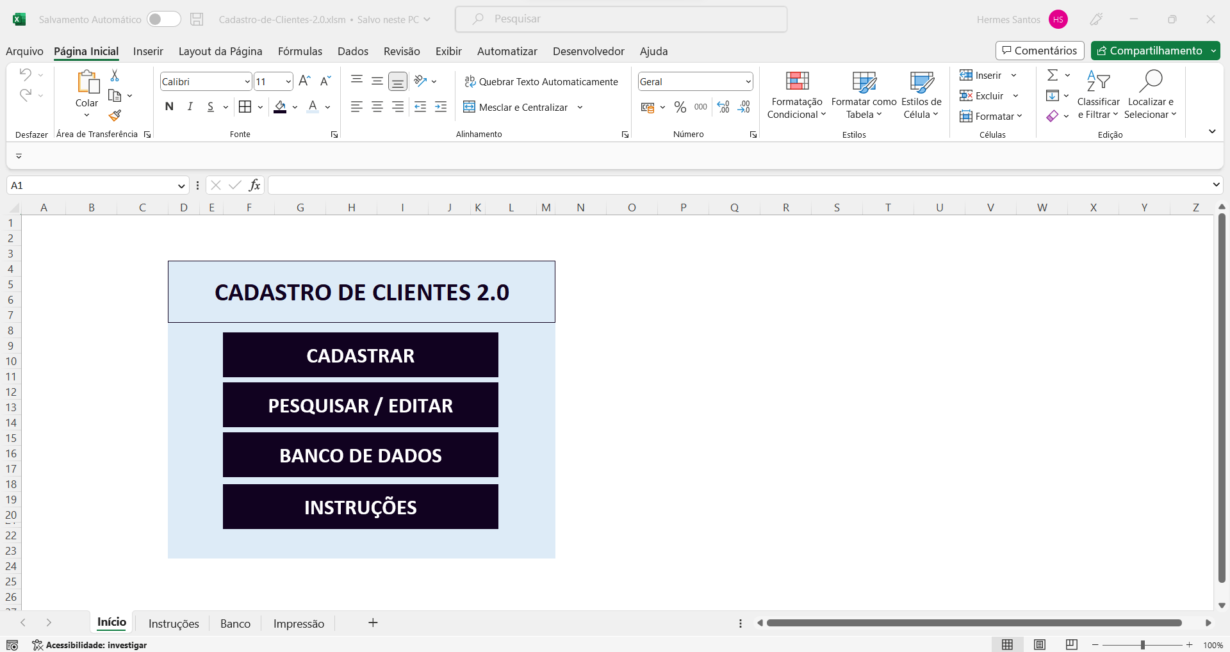This screenshot has height=652, width=1230.
Task: Decrease decimal places
Action: (x=744, y=107)
